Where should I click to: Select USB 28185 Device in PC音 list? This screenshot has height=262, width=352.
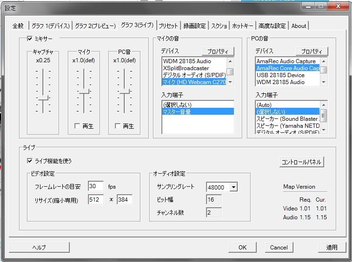[x=288, y=75]
